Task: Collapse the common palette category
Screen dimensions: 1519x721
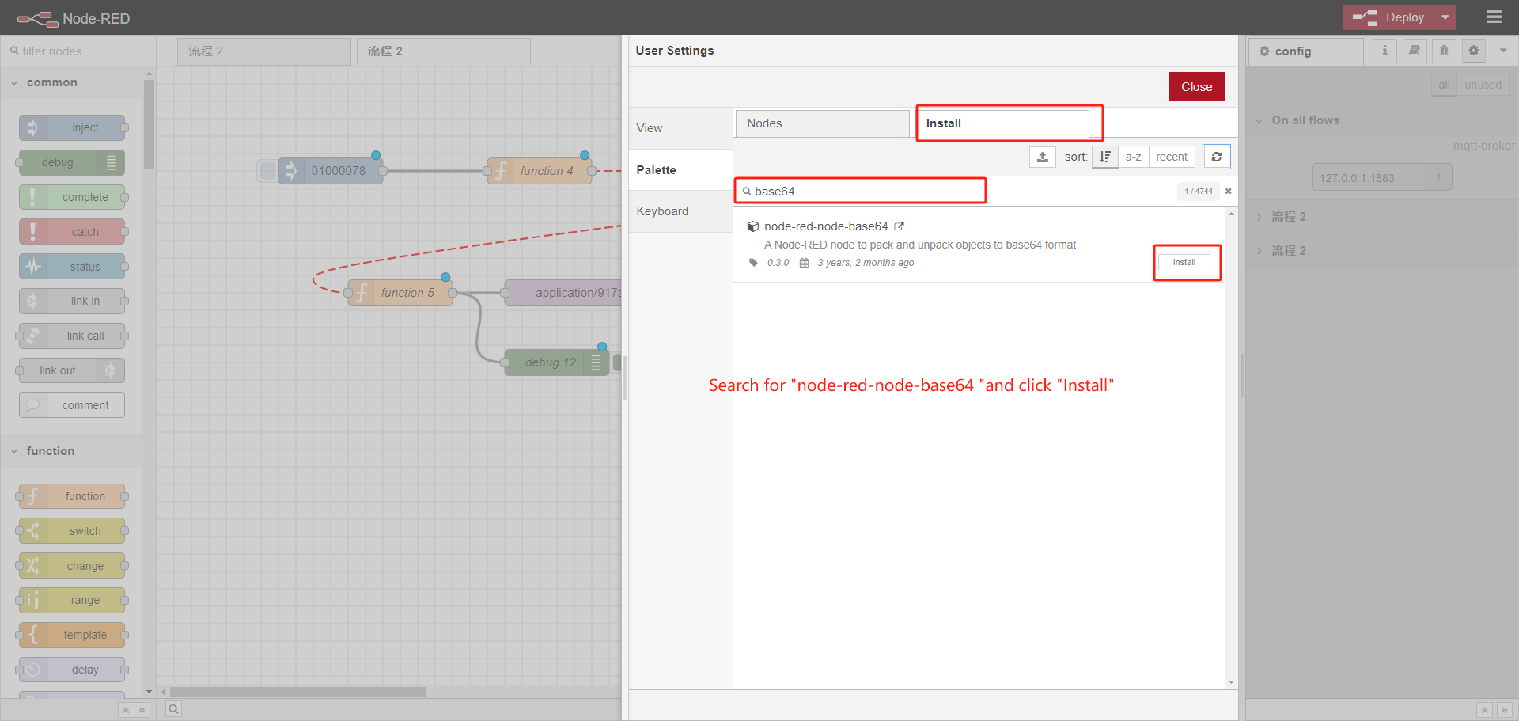Action: coord(71,82)
